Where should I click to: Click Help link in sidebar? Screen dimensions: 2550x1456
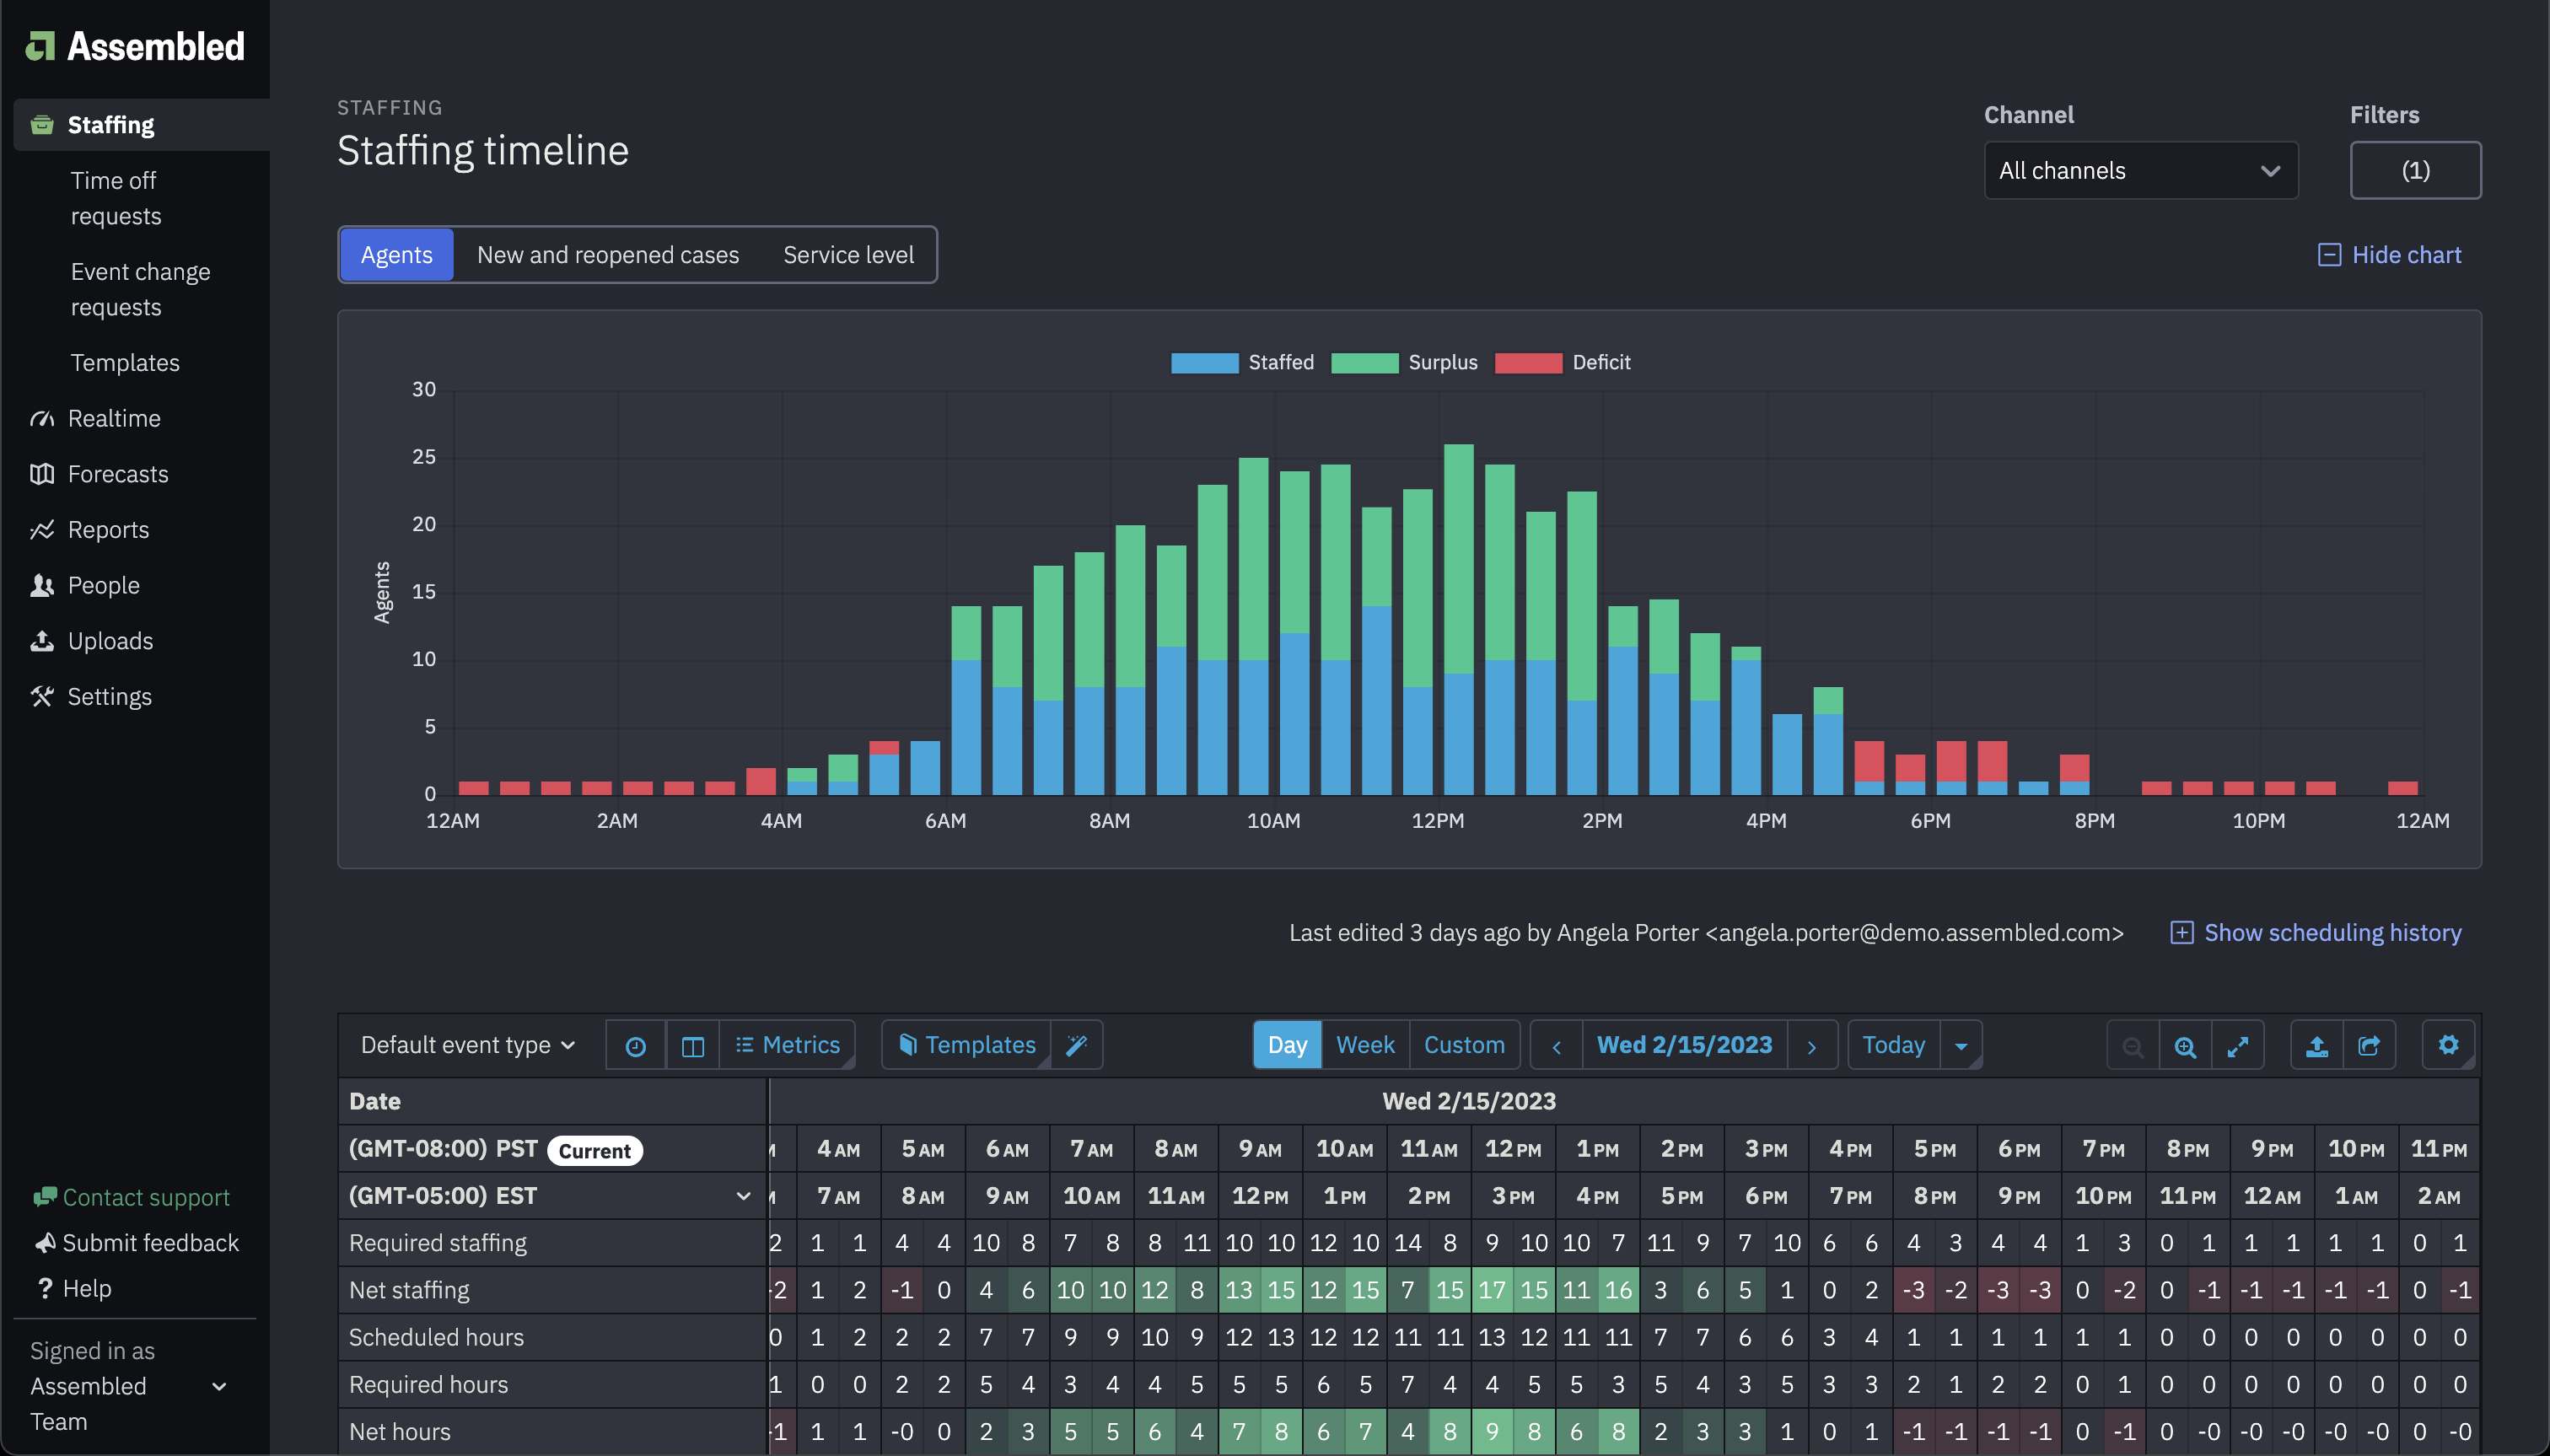(87, 1288)
